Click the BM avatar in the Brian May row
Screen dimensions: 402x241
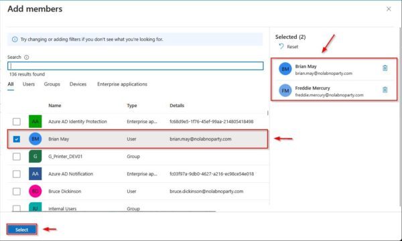pyautogui.click(x=35, y=139)
